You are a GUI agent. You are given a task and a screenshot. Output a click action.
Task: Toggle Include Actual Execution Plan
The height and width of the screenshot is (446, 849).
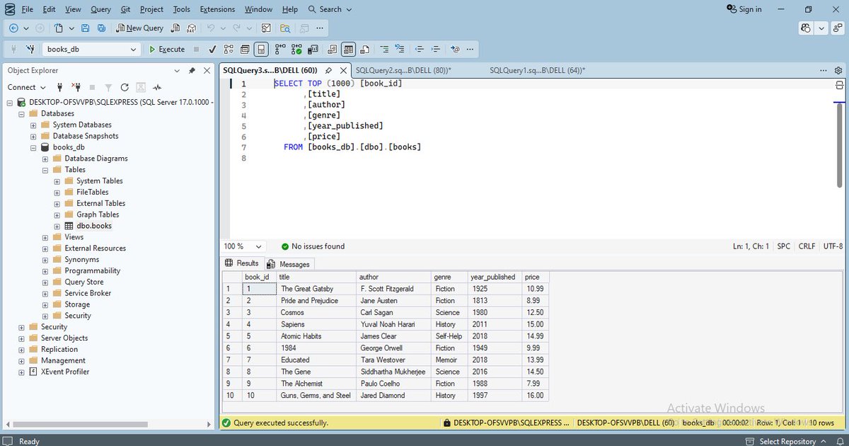coord(280,50)
